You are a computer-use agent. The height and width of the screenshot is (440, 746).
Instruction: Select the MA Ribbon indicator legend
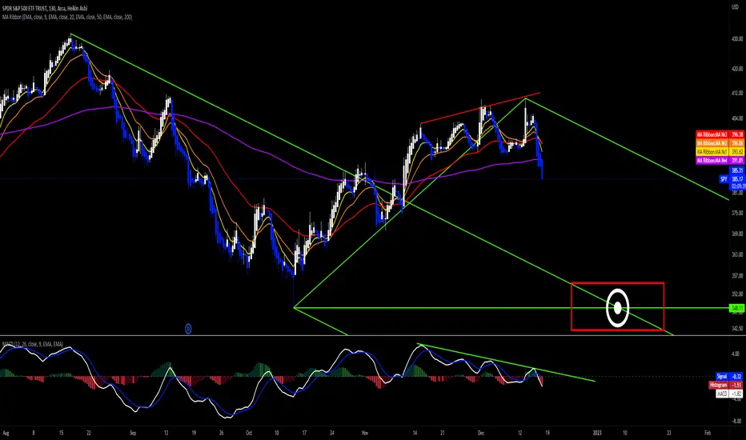(67, 17)
